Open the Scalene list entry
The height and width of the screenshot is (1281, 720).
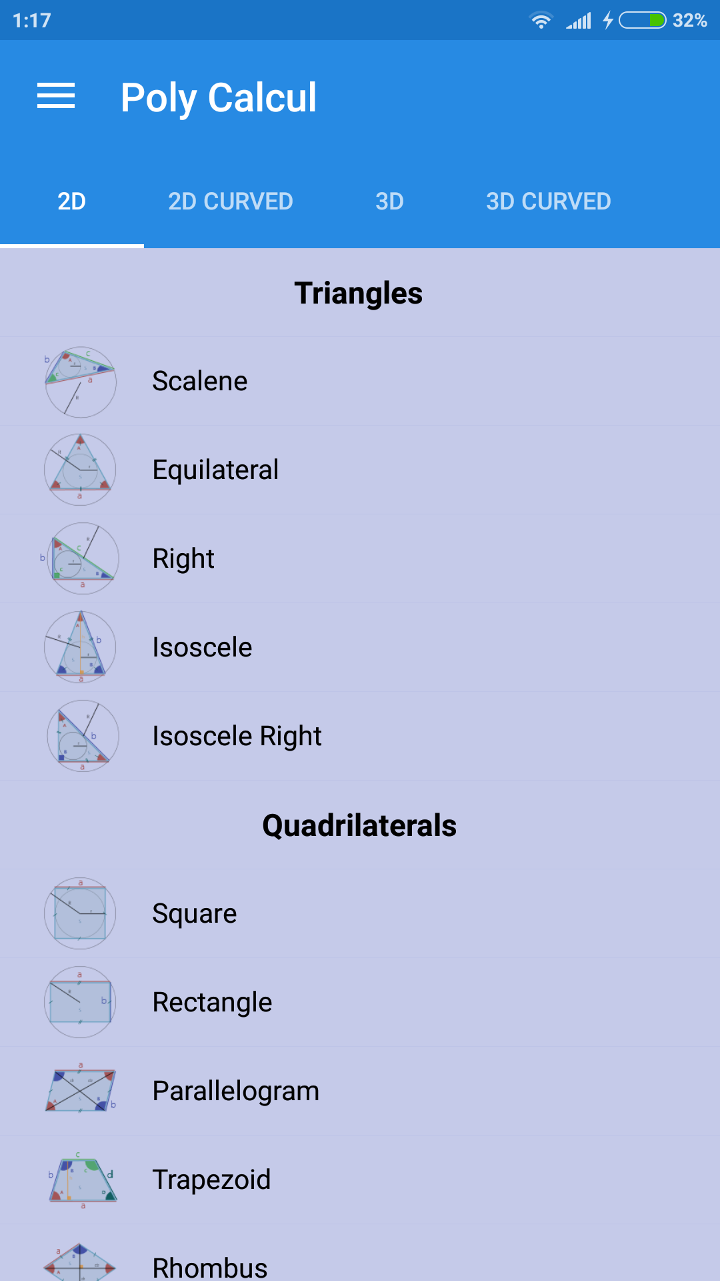360,382
